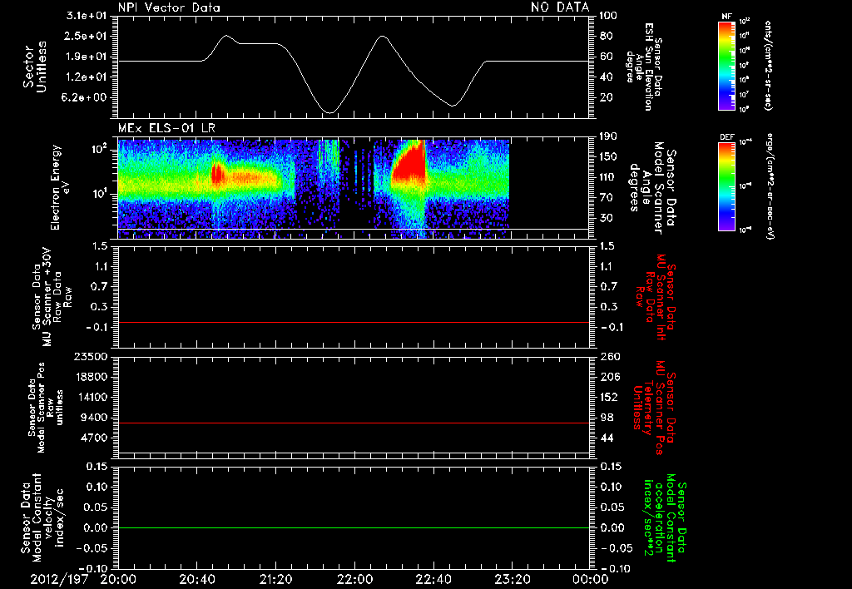852x589 pixels.
Task: Click the '18800' scanner position tick
Action: coord(90,377)
